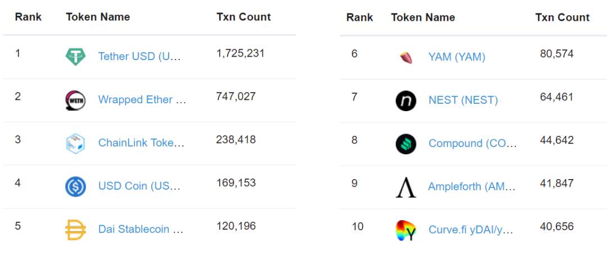Viewport: 607px width, 256px height.
Task: Click the Curve.fi rainbow Y icon
Action: (x=405, y=230)
